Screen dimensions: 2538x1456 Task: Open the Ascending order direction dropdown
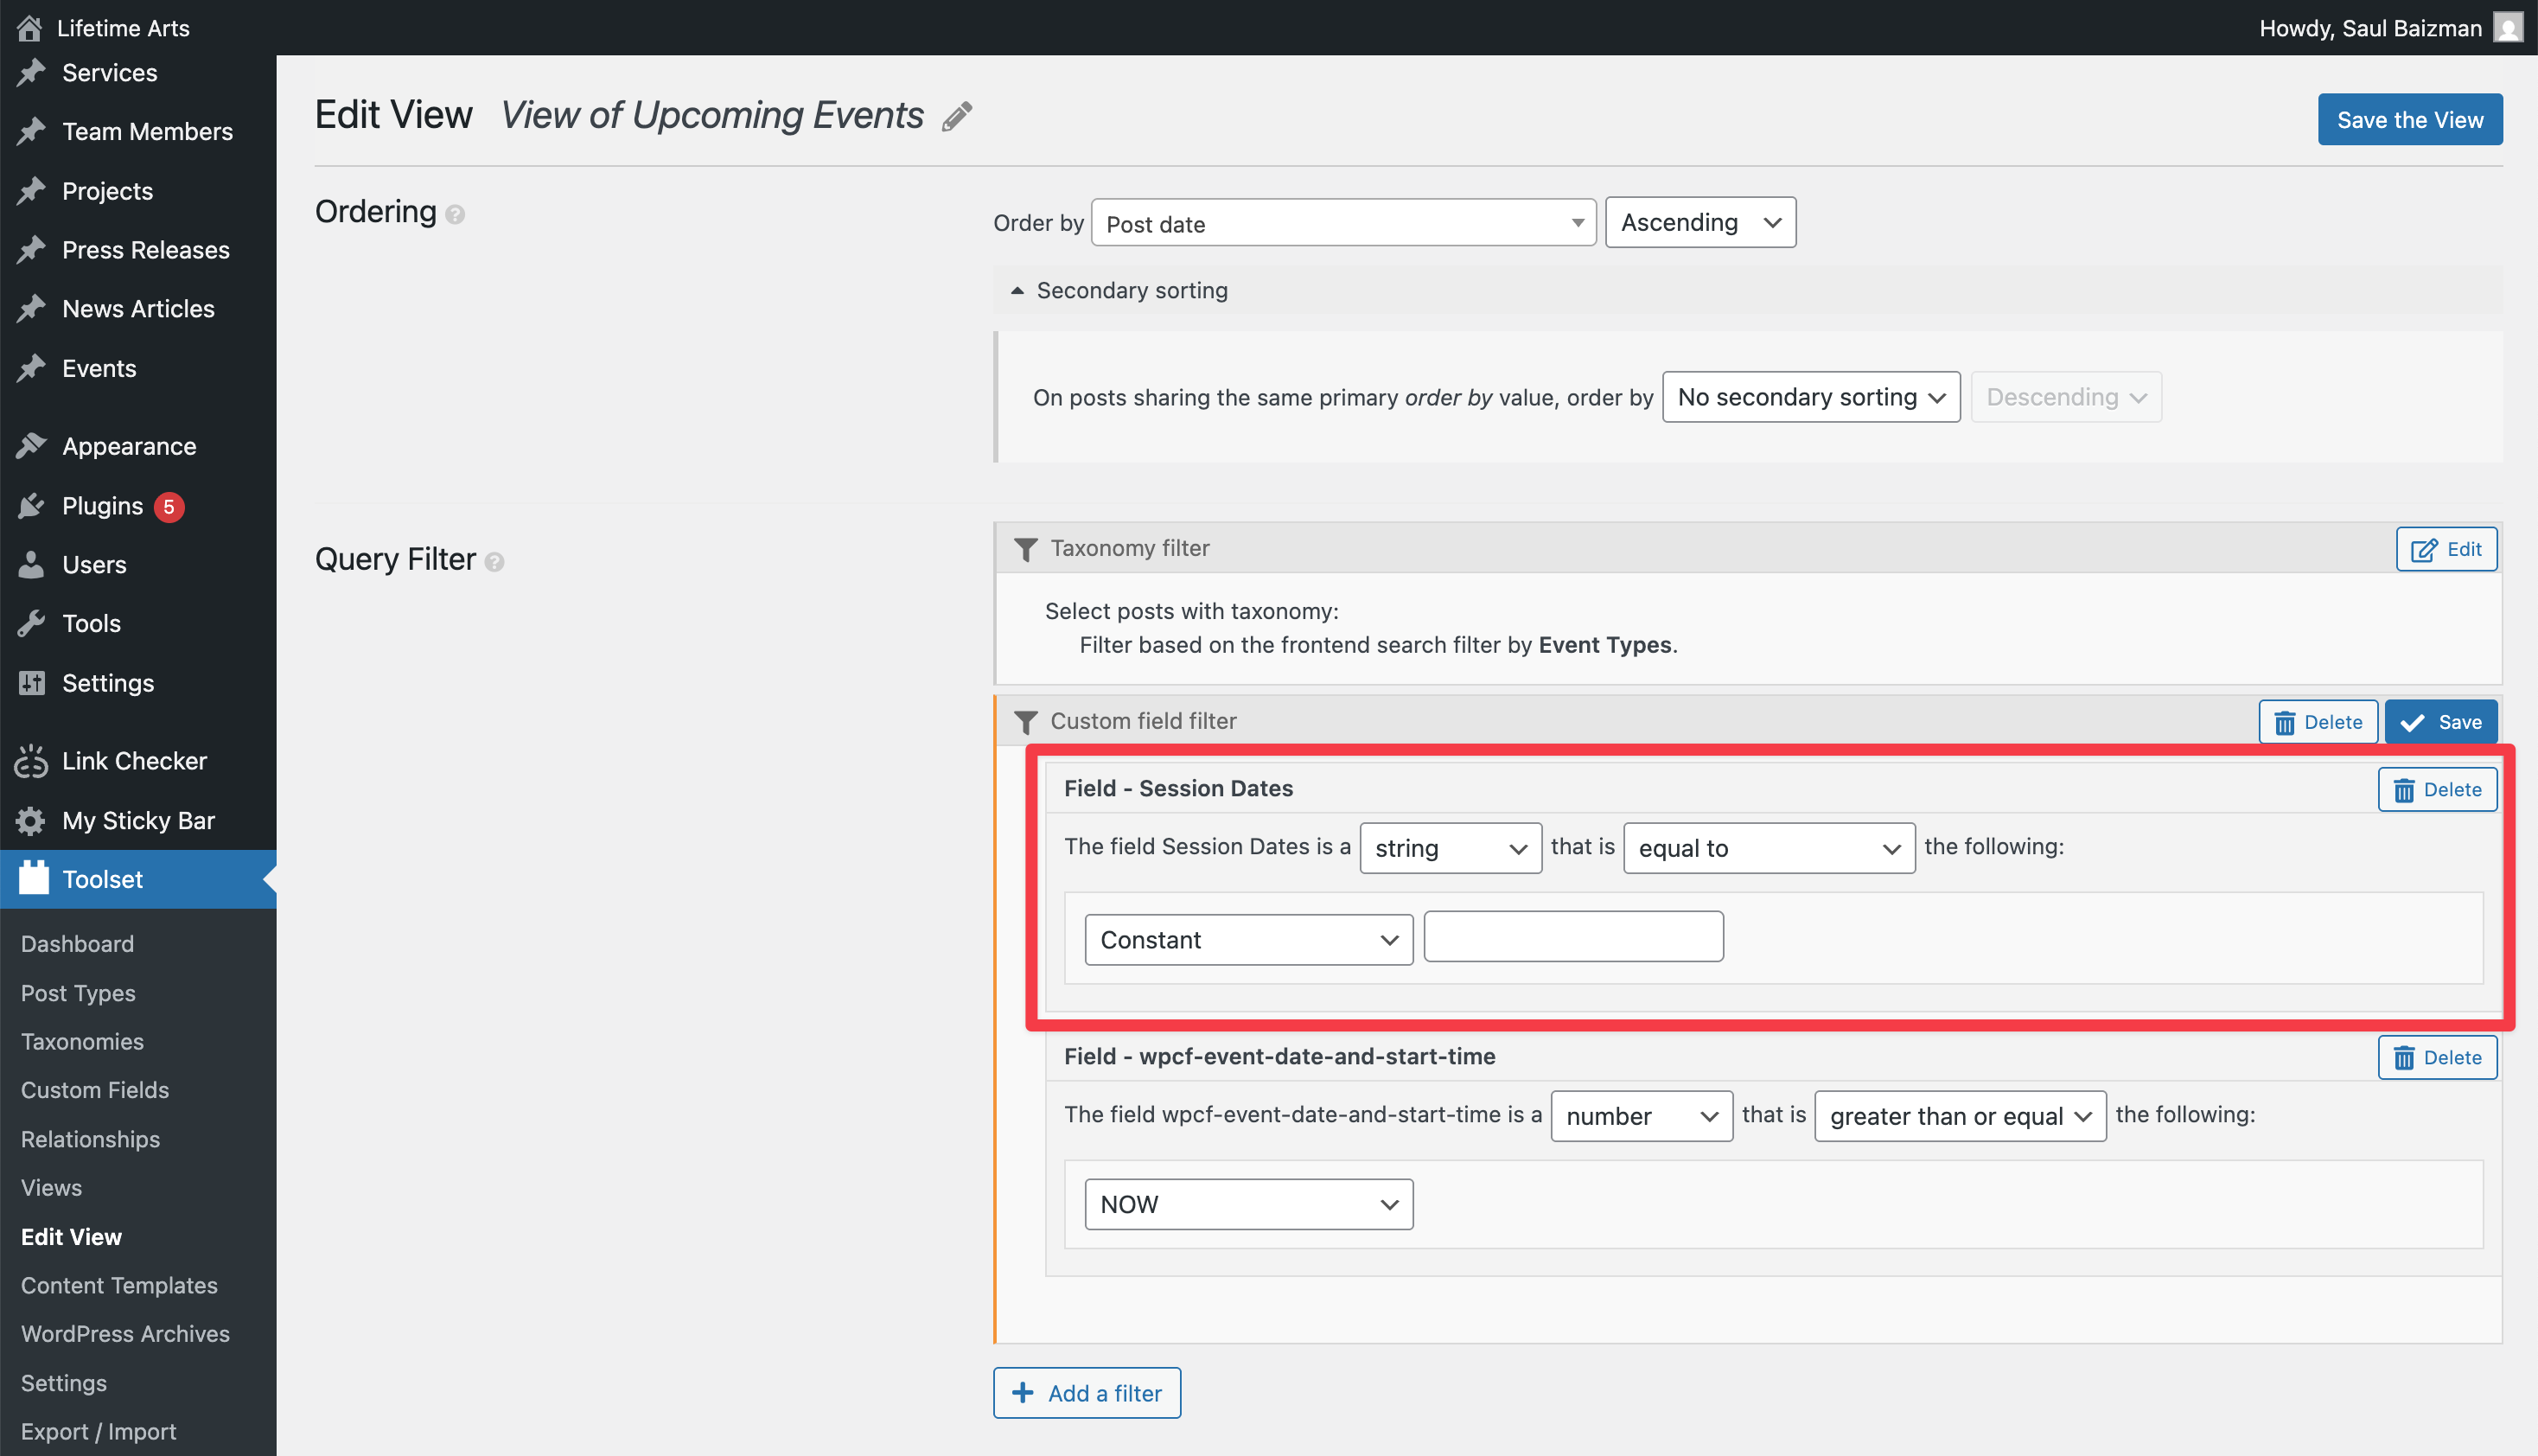coord(1699,222)
